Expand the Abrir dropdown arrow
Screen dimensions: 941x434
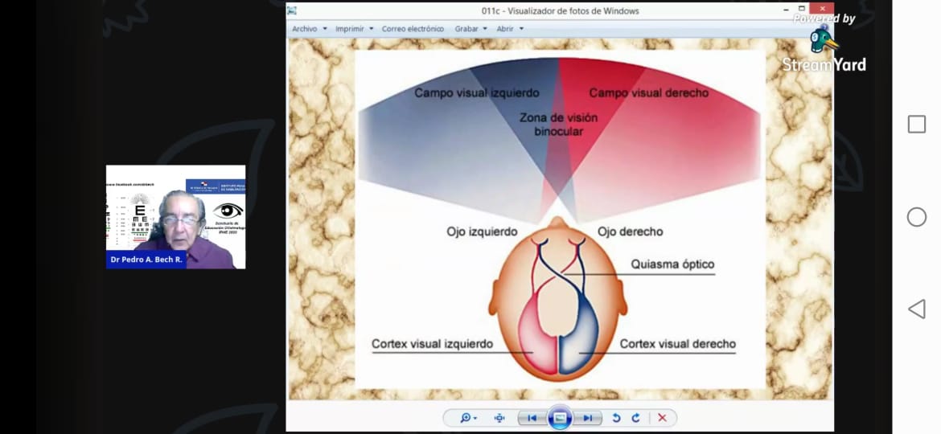[521, 29]
